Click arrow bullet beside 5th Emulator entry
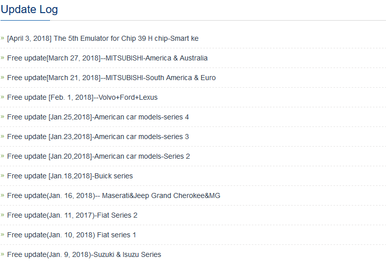 pos(3,38)
